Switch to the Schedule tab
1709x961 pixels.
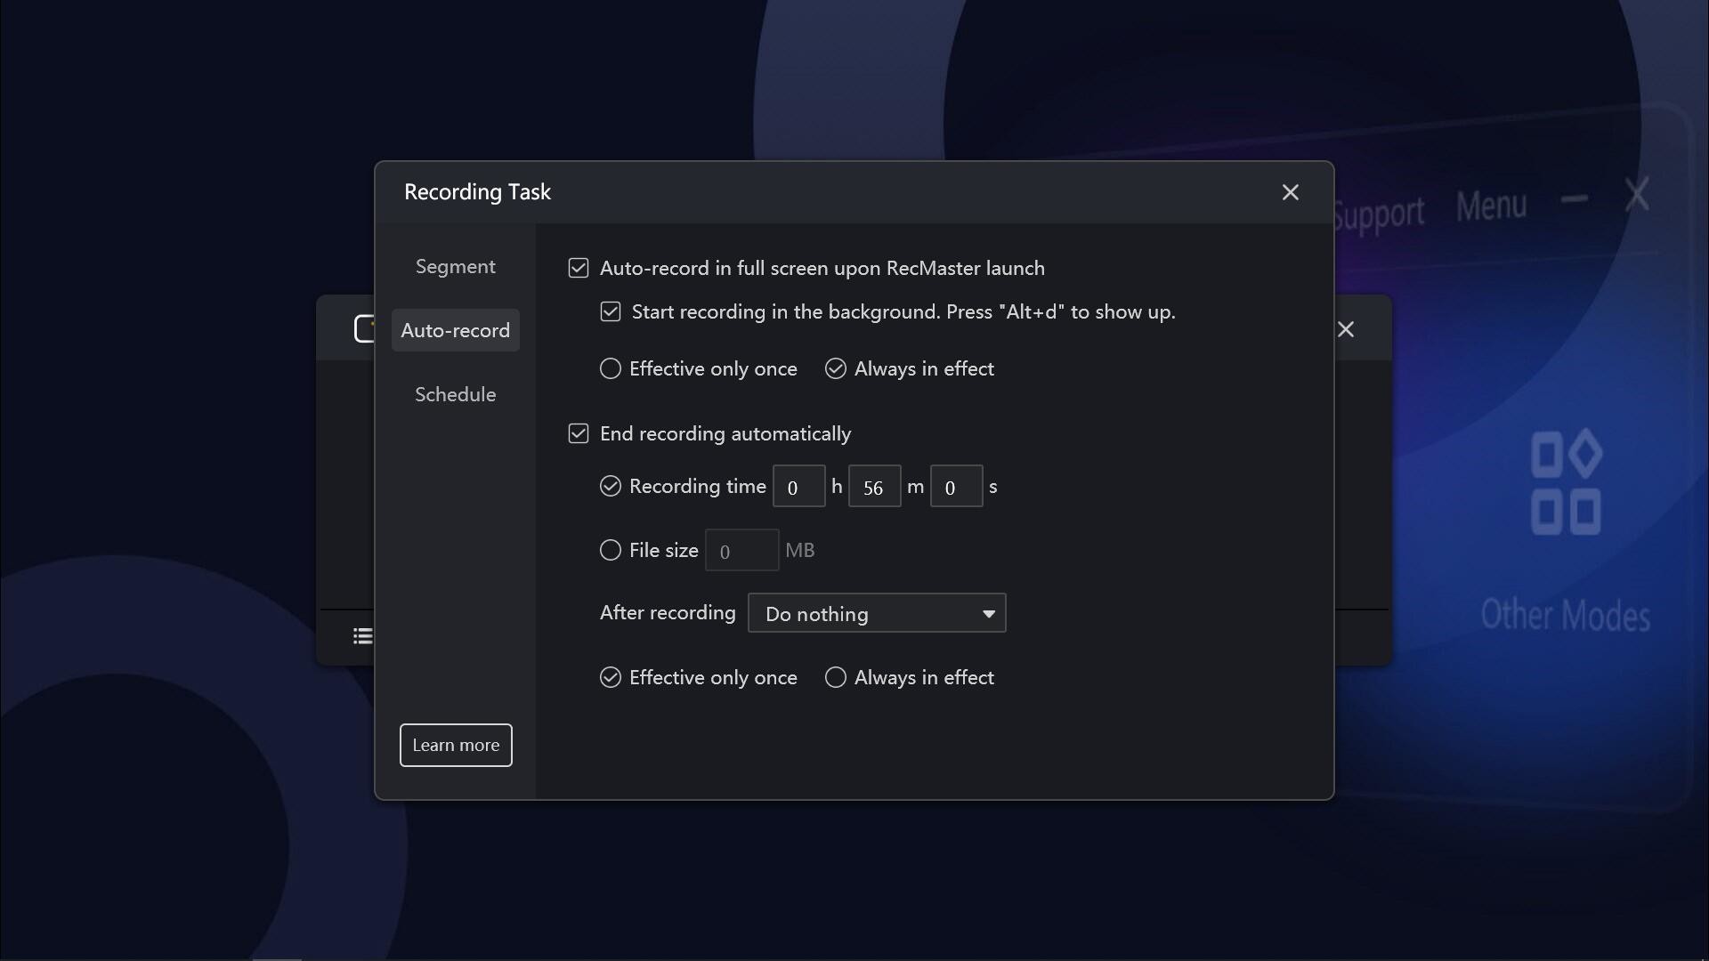coord(455,394)
